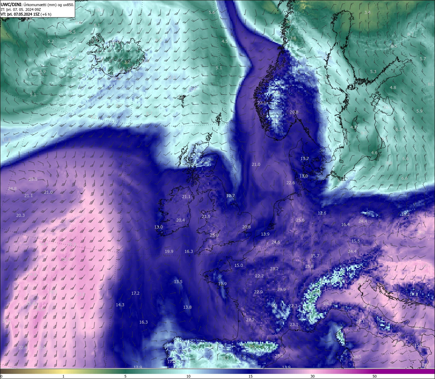Click the 25.6 value label
The width and height of the screenshot is (435, 379).
(300, 220)
